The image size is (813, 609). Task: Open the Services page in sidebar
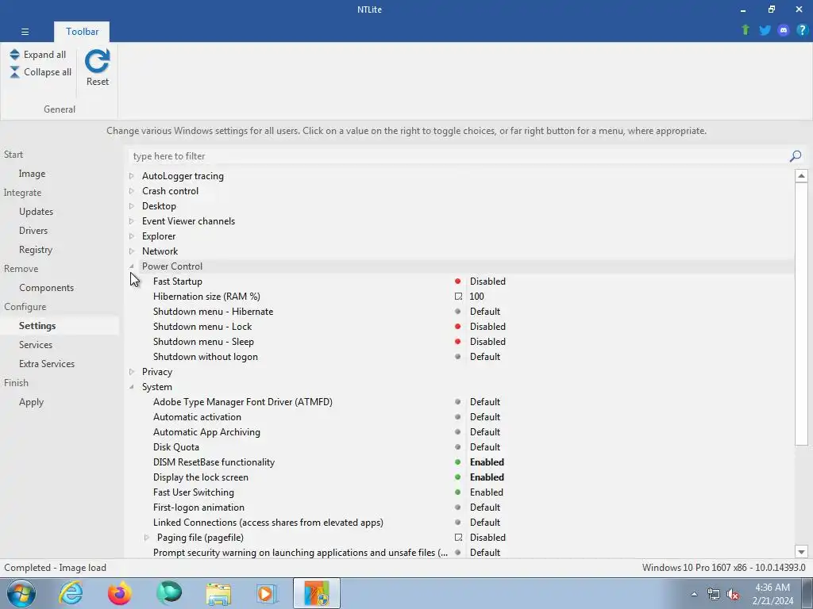[x=36, y=344]
